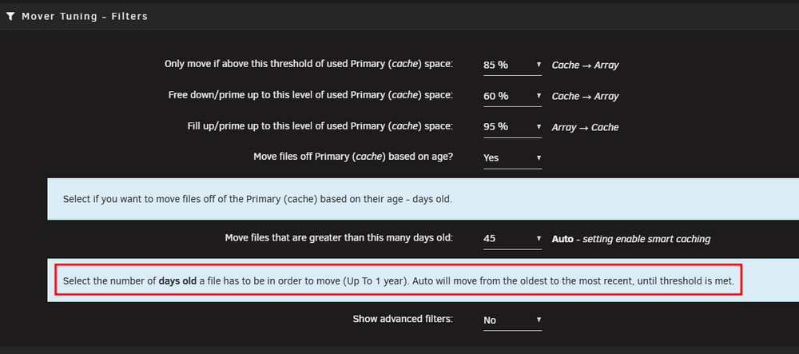Open the 95 % fill up level dropdown

(x=512, y=127)
